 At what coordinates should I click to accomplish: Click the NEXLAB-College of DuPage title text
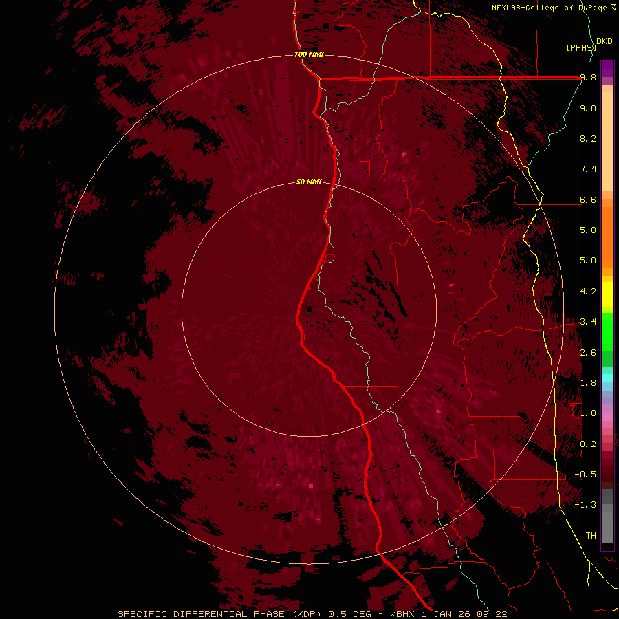pyautogui.click(x=549, y=8)
